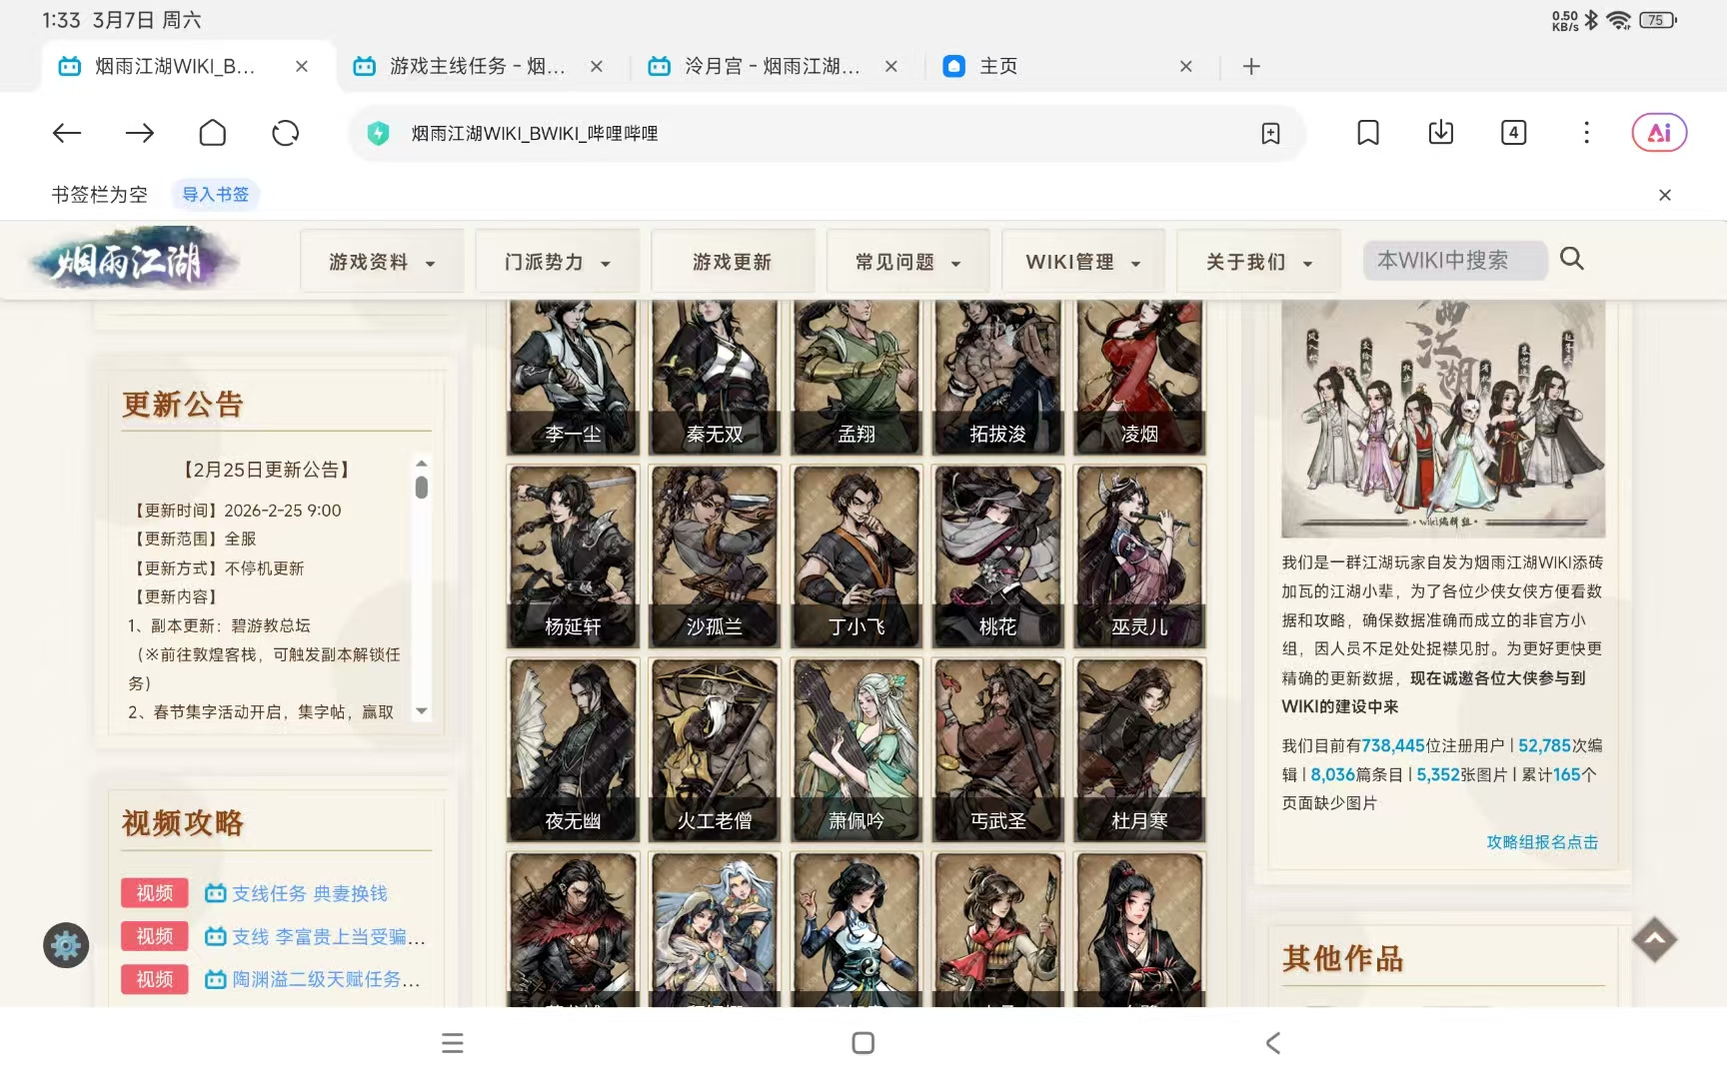Click the 本WIKI中搜索 search field
Image resolution: width=1727 pixels, height=1079 pixels.
1455,261
